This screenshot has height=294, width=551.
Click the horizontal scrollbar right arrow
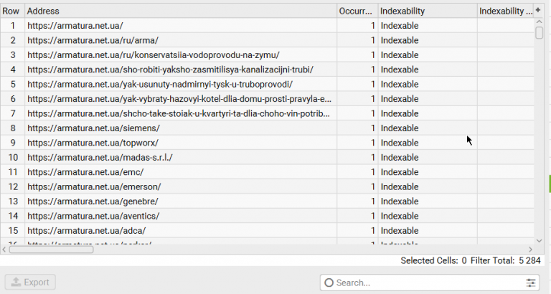(529, 249)
